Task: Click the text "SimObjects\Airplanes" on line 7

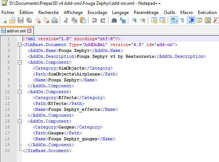Action: [74, 74]
